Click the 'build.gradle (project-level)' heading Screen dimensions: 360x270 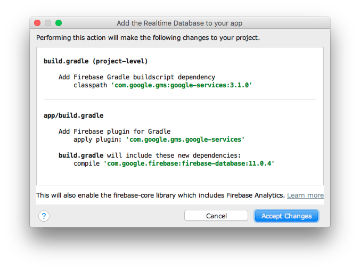click(96, 61)
